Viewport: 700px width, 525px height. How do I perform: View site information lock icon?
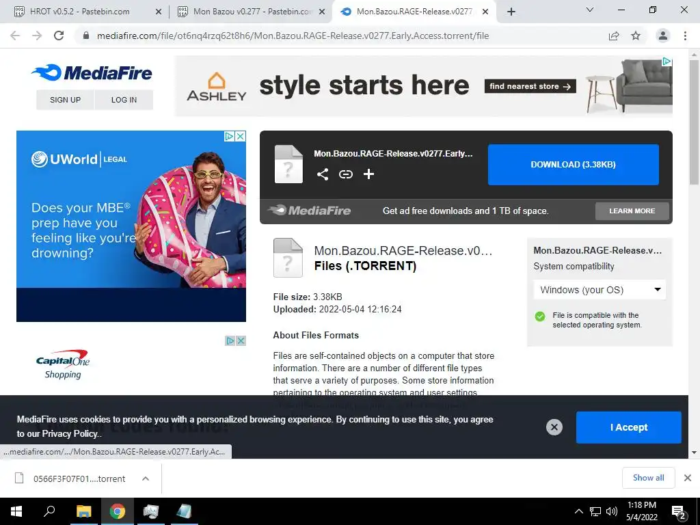[85, 36]
